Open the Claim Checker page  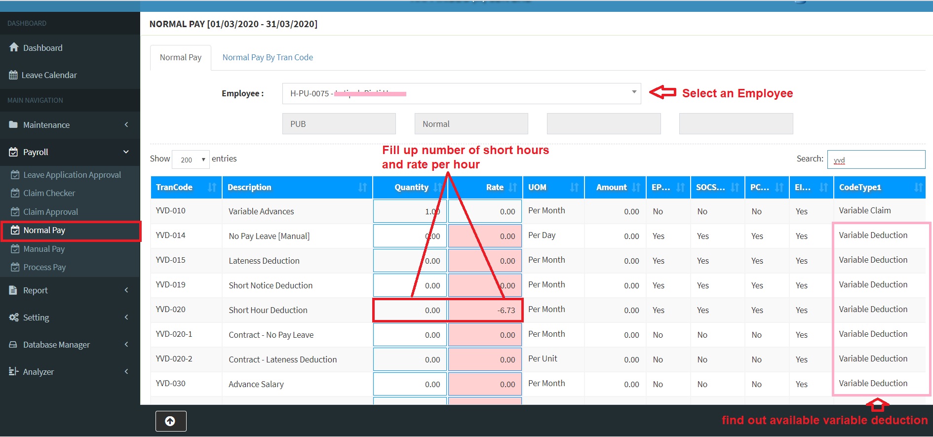click(x=49, y=193)
